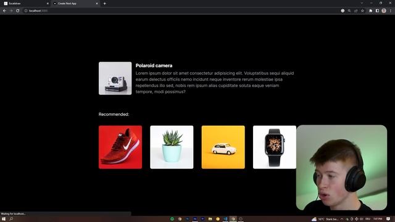
Task: Show hidden system tray icons
Action: 342,219
